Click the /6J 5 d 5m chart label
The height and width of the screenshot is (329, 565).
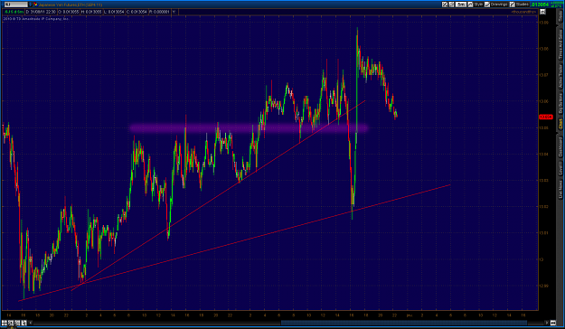[14, 12]
